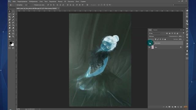Toggle adjustment layer filter icon

[170, 33]
